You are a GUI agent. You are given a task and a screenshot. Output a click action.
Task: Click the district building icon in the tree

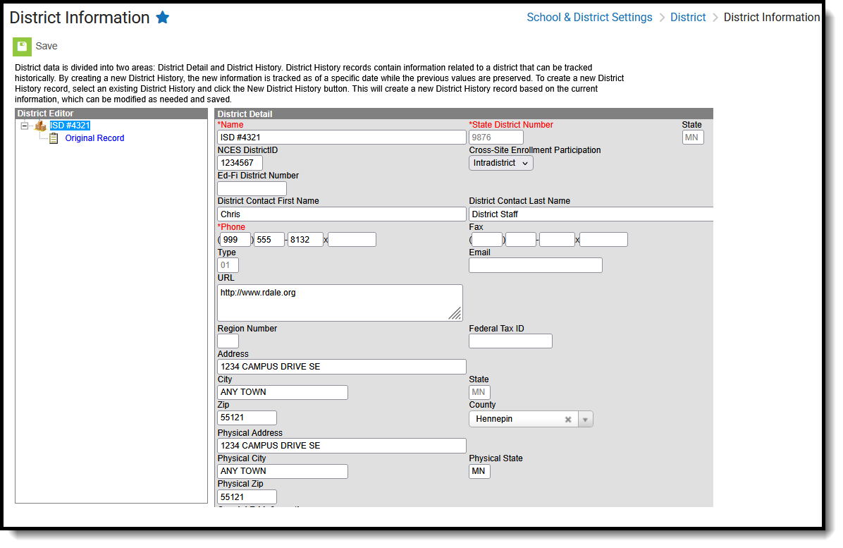click(x=40, y=126)
